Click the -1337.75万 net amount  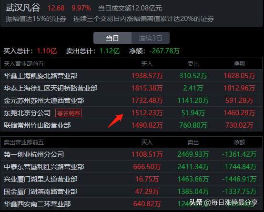pos(239,192)
